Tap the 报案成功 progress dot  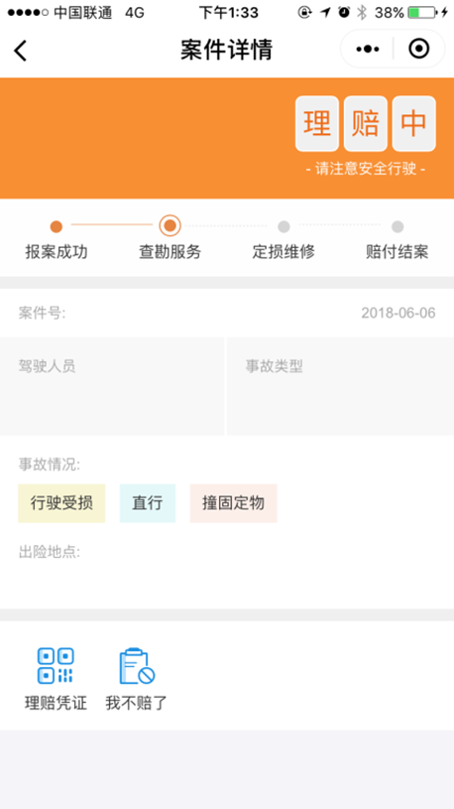pos(57,226)
